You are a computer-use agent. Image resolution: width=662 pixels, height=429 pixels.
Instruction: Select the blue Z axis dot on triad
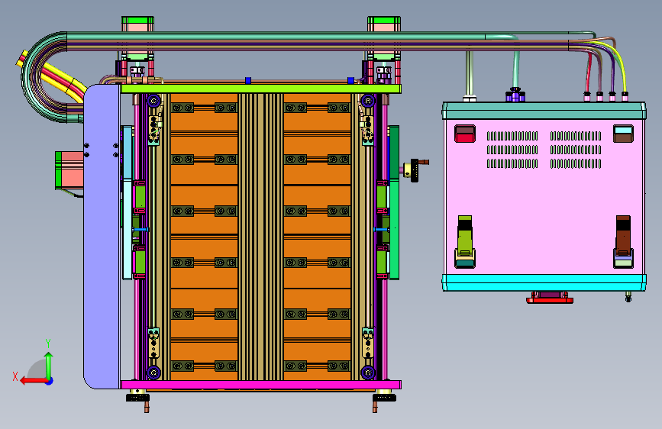point(50,381)
